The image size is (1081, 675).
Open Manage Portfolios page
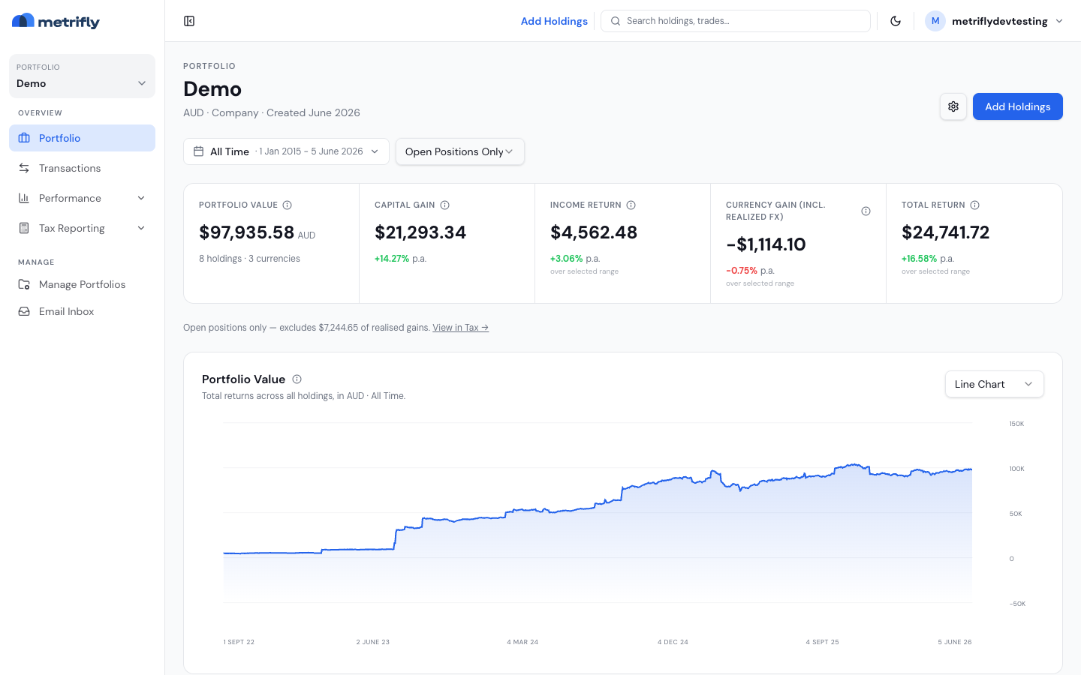(x=82, y=284)
